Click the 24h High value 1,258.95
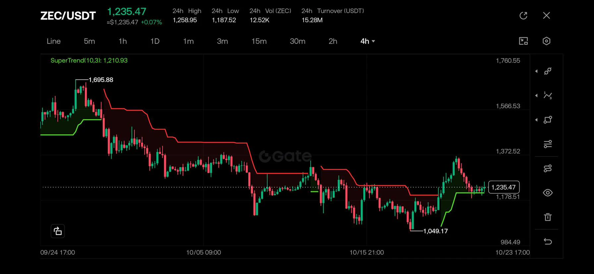 pos(185,20)
